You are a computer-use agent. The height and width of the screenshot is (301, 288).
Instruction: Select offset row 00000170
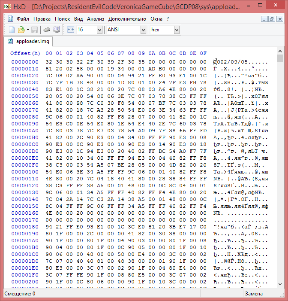tap(25, 220)
